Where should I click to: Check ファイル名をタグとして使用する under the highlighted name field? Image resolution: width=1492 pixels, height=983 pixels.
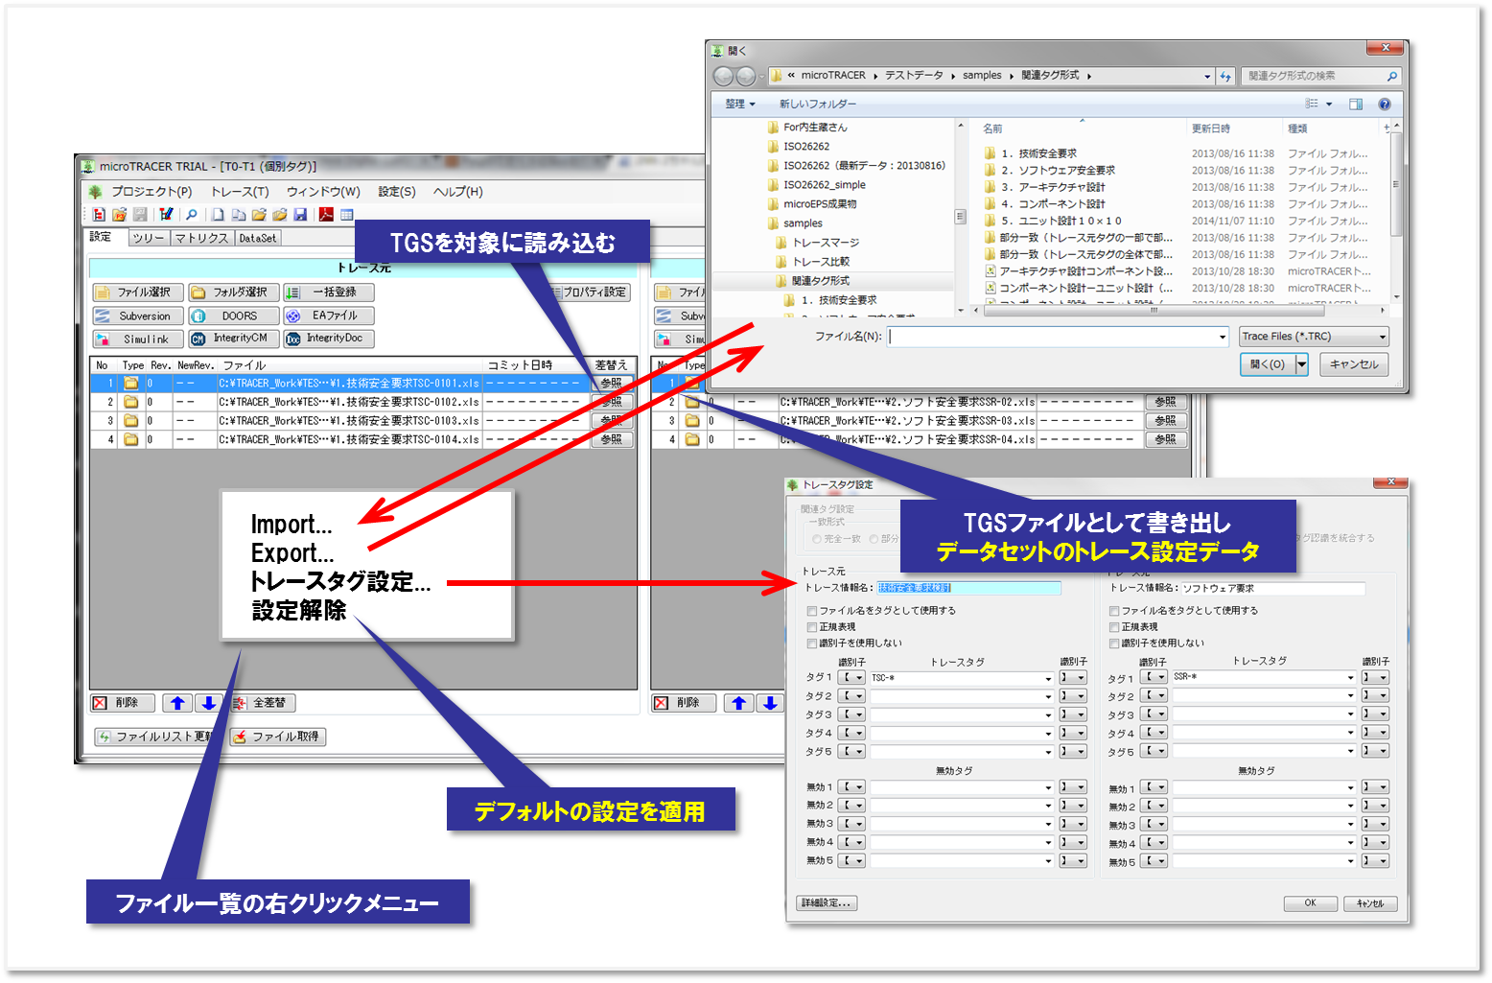[x=812, y=611]
